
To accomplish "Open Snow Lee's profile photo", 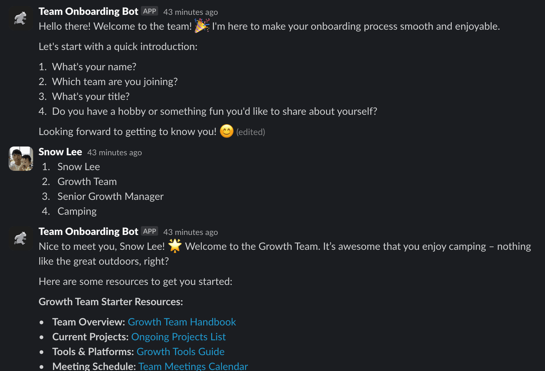I will click(21, 159).
